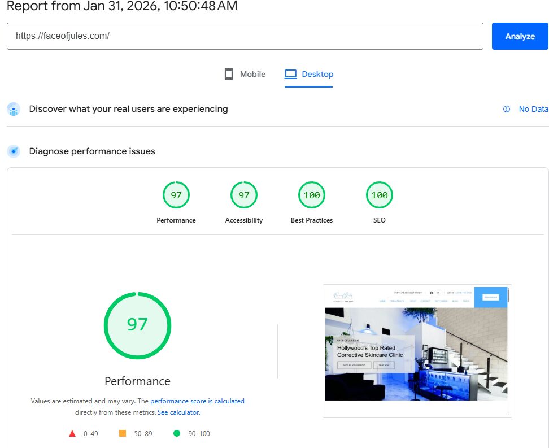Click the real users experience icon

pyautogui.click(x=14, y=109)
